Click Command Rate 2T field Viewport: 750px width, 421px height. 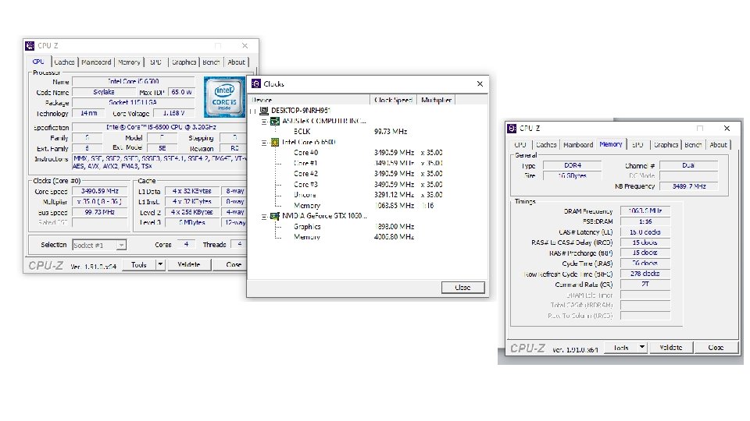(x=645, y=285)
